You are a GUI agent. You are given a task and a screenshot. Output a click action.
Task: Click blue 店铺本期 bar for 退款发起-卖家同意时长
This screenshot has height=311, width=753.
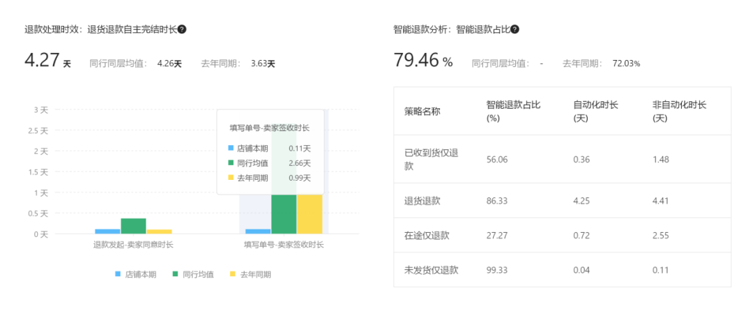[x=107, y=232]
